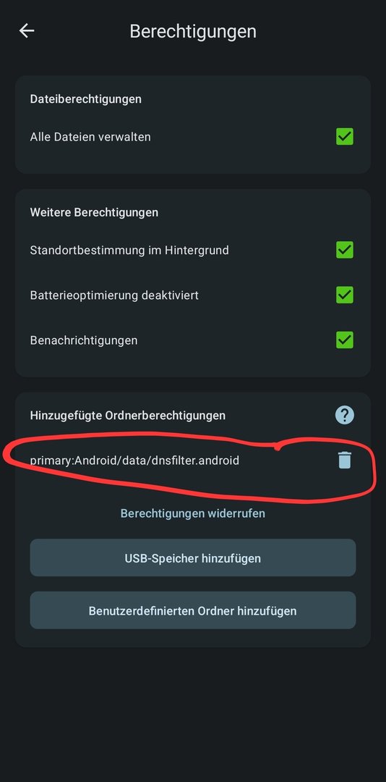Delete the dnsfilter.android folder entry via the trash icon
The image size is (386, 782).
(345, 460)
